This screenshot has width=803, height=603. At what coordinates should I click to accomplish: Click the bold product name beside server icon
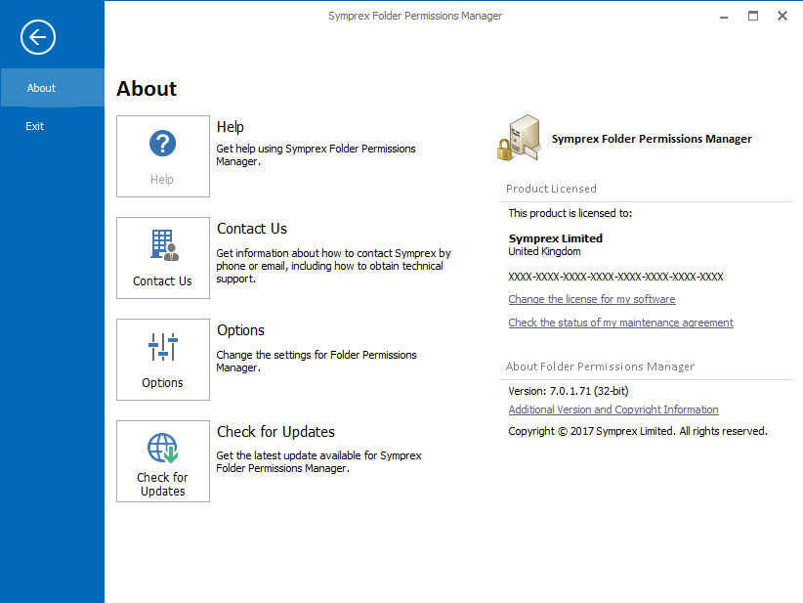click(652, 139)
